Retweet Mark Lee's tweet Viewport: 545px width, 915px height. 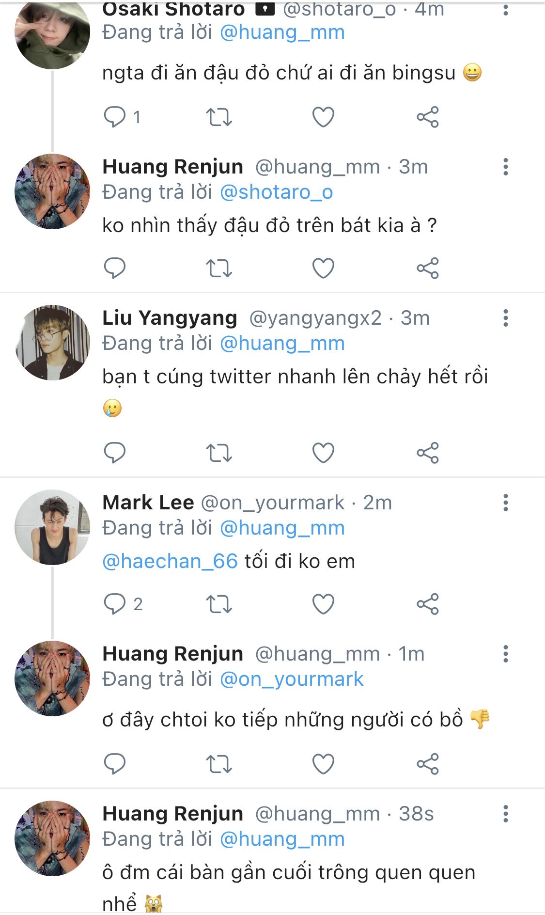click(219, 604)
